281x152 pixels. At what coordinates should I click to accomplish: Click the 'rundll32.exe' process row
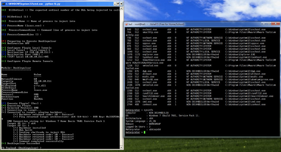pyautogui.click(x=197, y=93)
